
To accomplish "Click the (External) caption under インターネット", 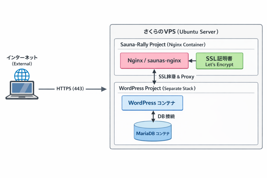I will pos(22,64).
